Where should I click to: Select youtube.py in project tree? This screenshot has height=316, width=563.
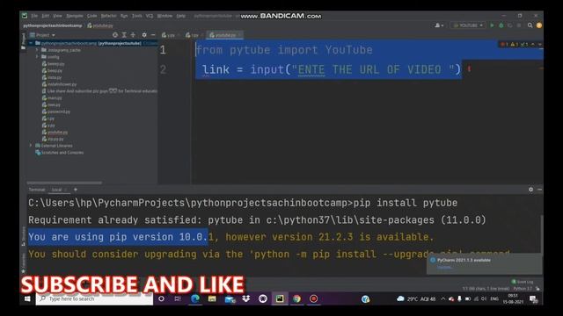click(x=55, y=133)
